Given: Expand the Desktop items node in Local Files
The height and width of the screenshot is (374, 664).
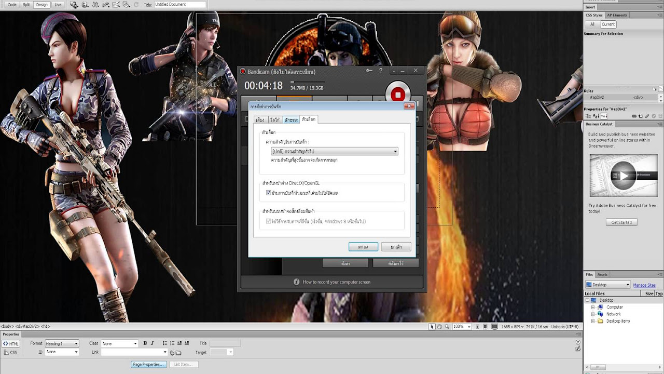Looking at the screenshot, I should (x=593, y=321).
